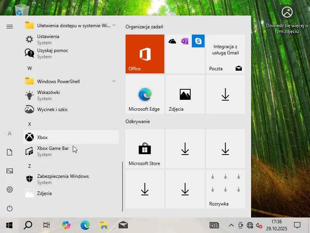The height and width of the screenshot is (233, 310).
Task: Open the OneNote icon in tile folder
Action: (x=185, y=41)
